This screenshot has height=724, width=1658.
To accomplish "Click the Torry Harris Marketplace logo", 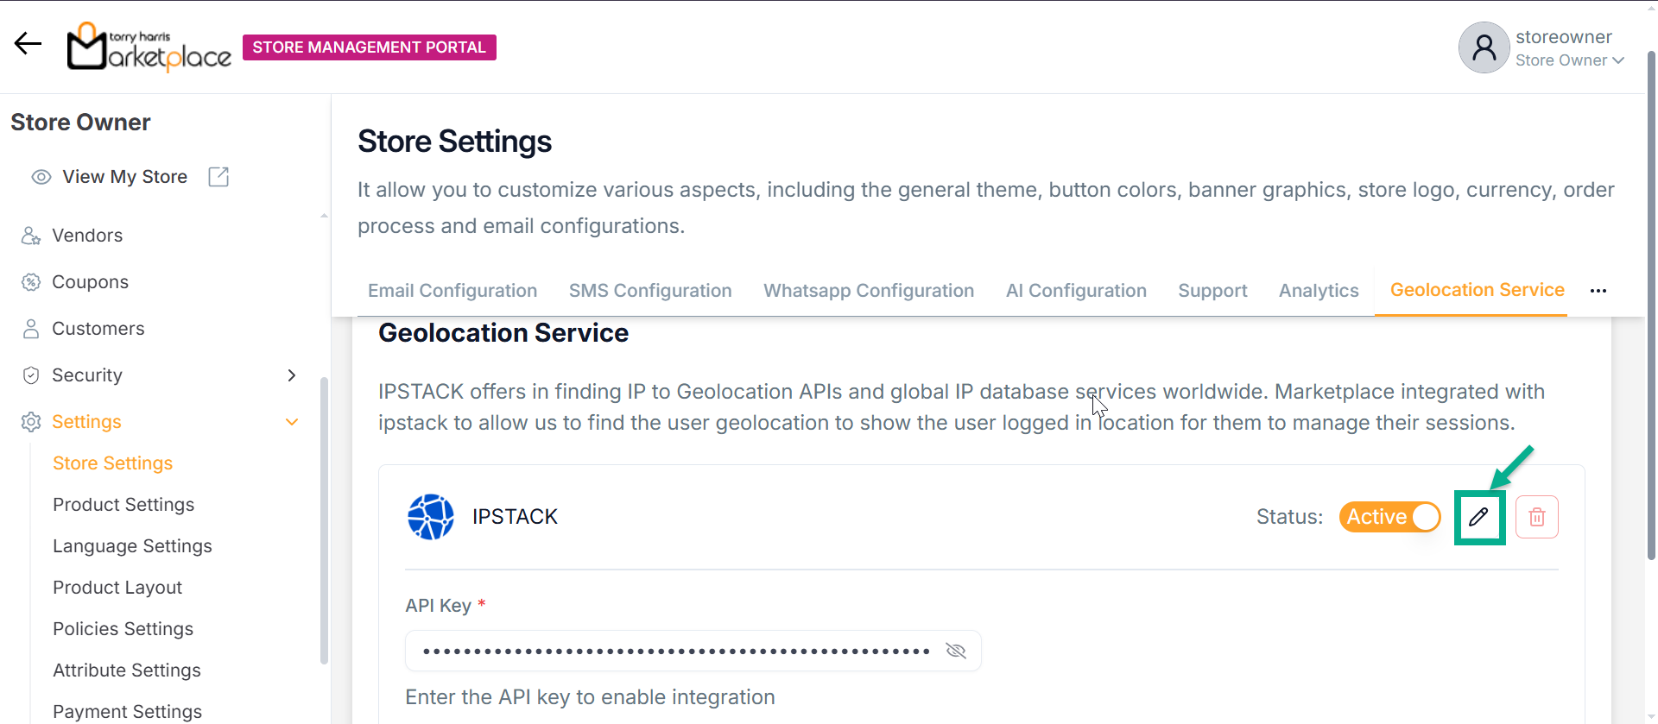I will click(149, 47).
